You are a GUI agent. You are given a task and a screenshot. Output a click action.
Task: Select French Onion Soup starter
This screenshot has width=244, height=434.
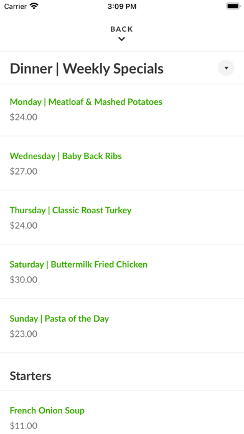click(47, 410)
